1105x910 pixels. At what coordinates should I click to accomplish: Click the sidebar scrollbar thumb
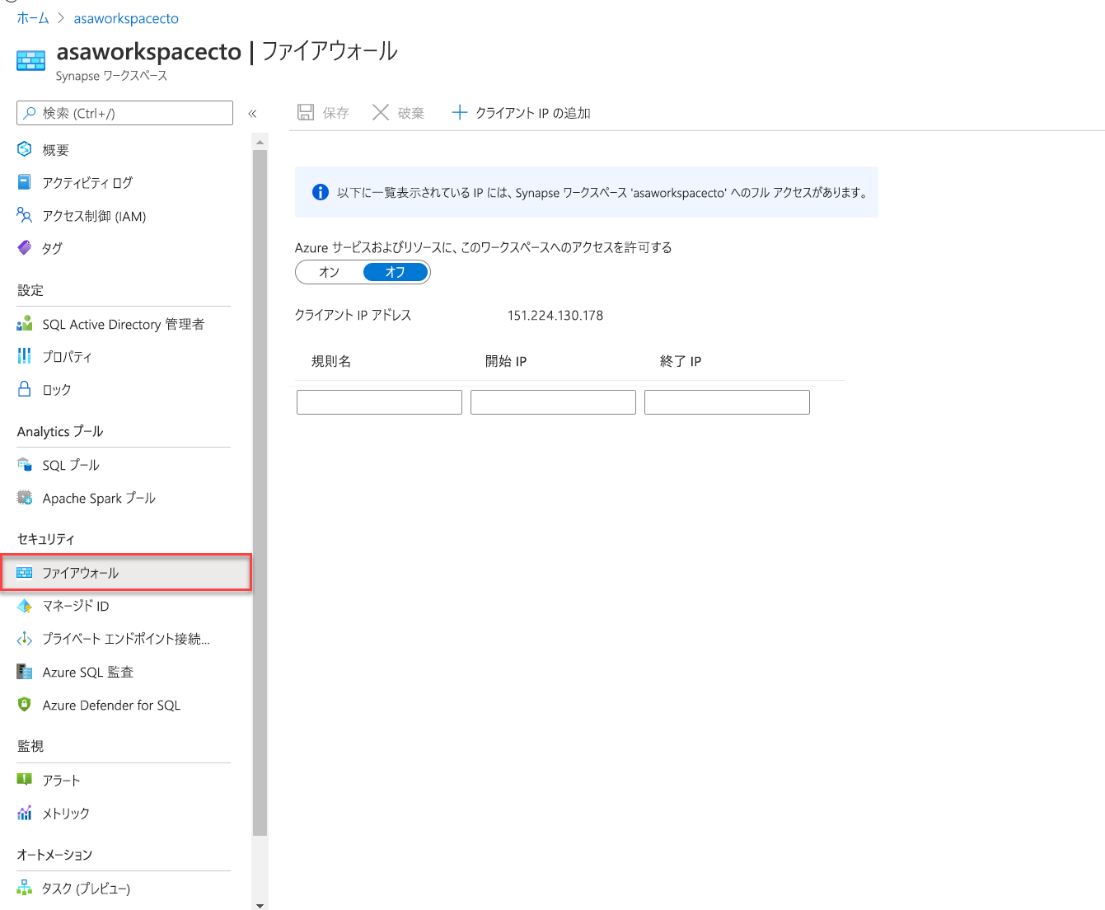pyautogui.click(x=260, y=493)
